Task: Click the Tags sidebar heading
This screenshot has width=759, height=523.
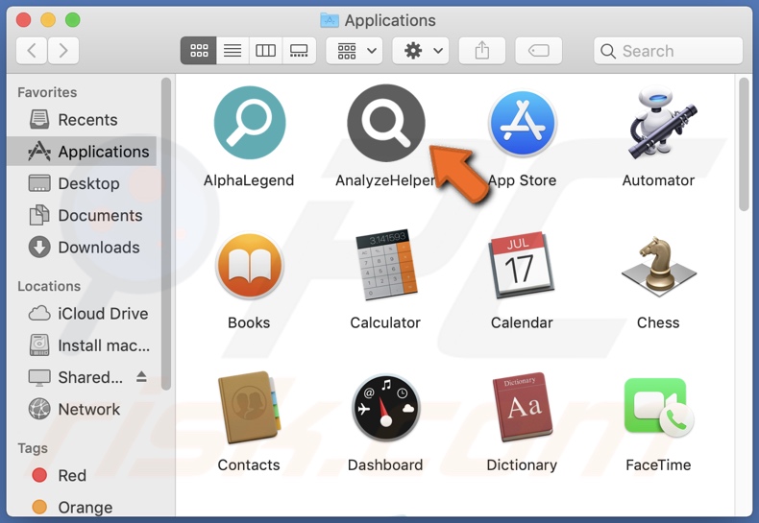Action: 33,448
